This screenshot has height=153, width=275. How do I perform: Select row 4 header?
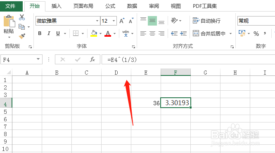point(6,103)
